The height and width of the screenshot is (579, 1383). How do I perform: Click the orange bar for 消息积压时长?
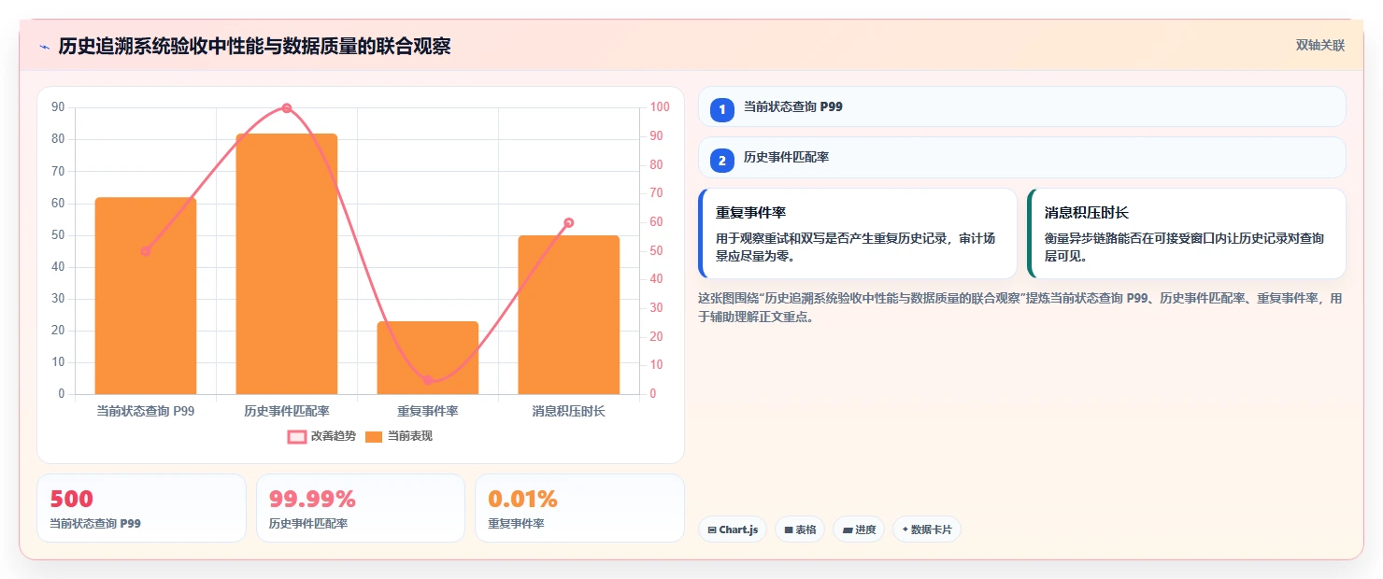(x=569, y=315)
